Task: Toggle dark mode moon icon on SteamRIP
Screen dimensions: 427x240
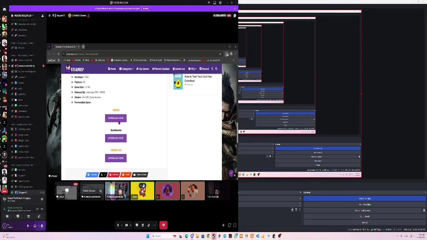Action: [x=212, y=69]
